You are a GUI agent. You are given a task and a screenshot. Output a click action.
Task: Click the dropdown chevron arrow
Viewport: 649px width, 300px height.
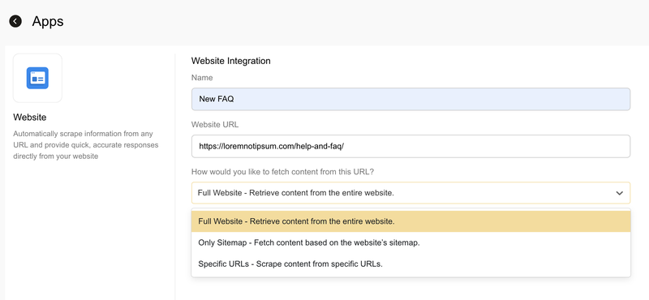(619, 193)
